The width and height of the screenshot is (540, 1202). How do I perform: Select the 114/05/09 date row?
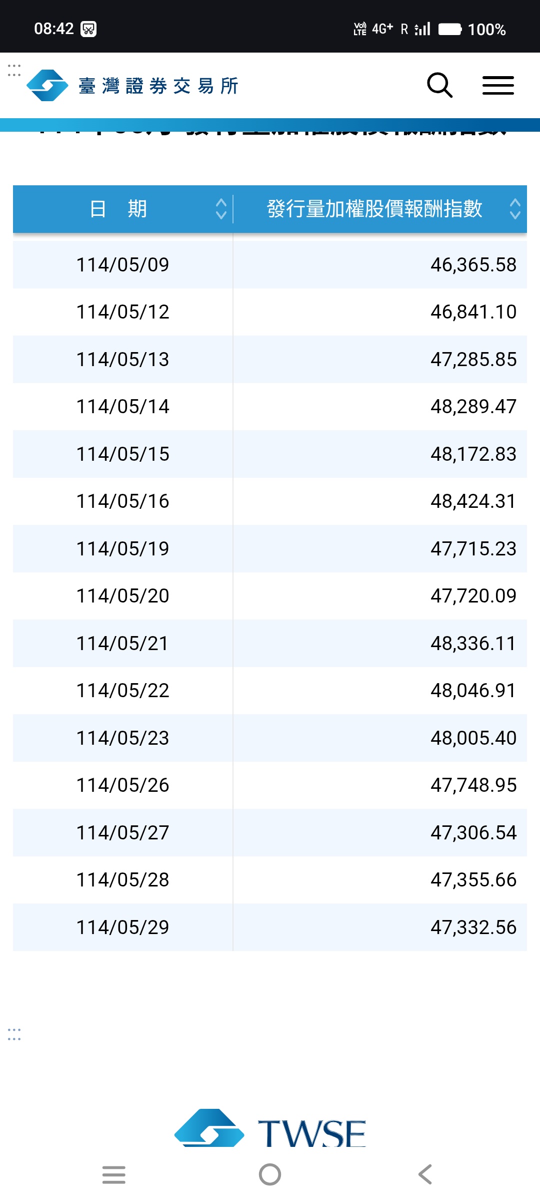(270, 264)
